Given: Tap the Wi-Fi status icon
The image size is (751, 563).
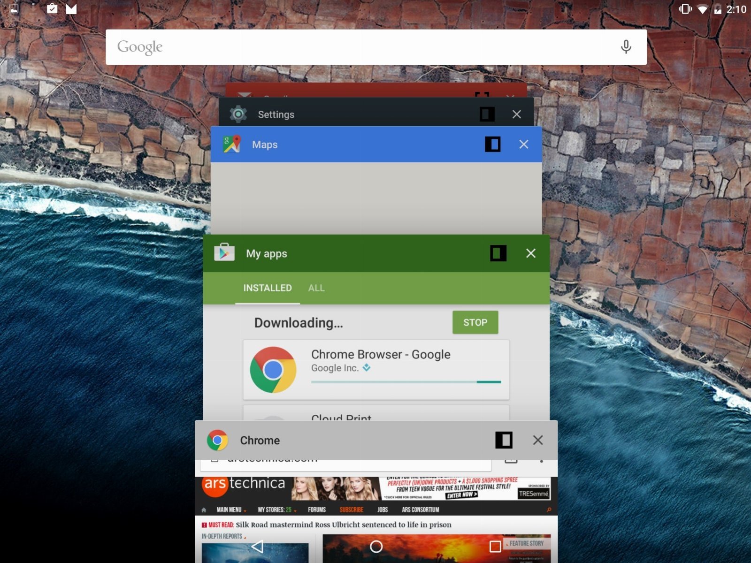Looking at the screenshot, I should [702, 9].
